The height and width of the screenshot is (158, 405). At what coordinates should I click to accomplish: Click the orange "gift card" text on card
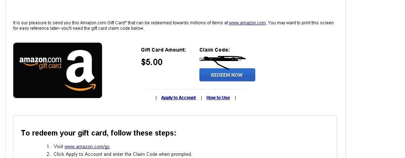coord(50,66)
